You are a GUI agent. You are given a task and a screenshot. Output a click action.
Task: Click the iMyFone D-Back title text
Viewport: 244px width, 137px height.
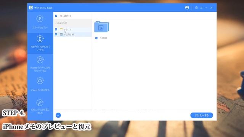(x=43, y=8)
